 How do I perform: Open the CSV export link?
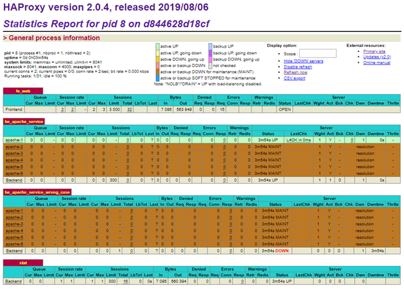[295, 78]
